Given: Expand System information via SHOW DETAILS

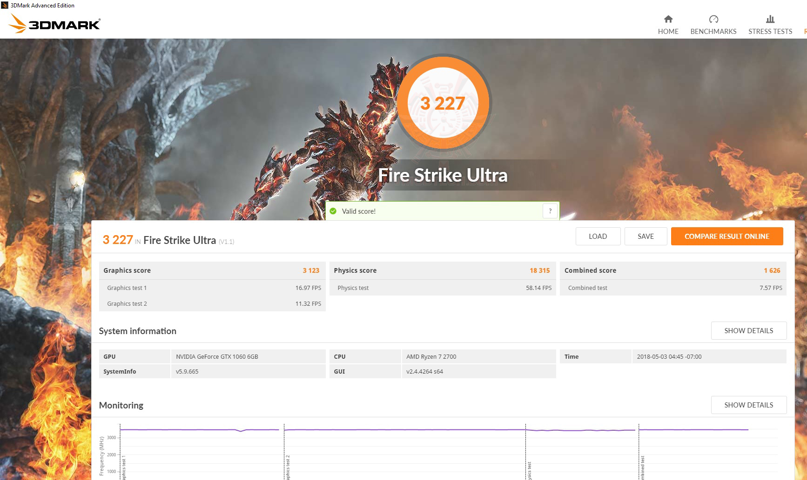Looking at the screenshot, I should [x=748, y=330].
